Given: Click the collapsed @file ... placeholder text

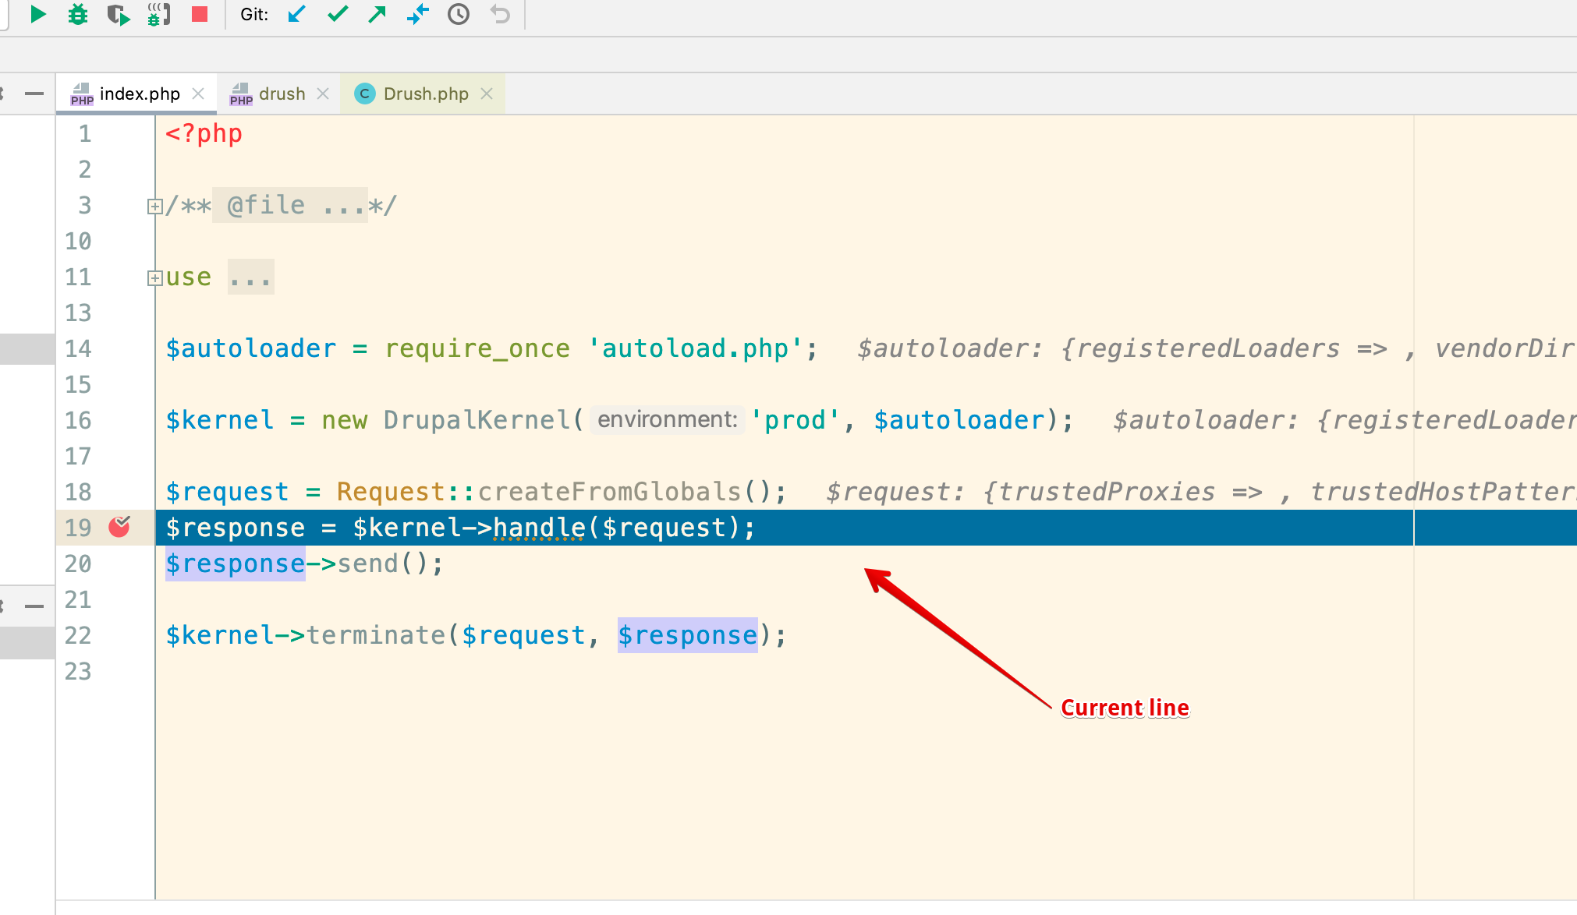Looking at the screenshot, I should pos(289,205).
